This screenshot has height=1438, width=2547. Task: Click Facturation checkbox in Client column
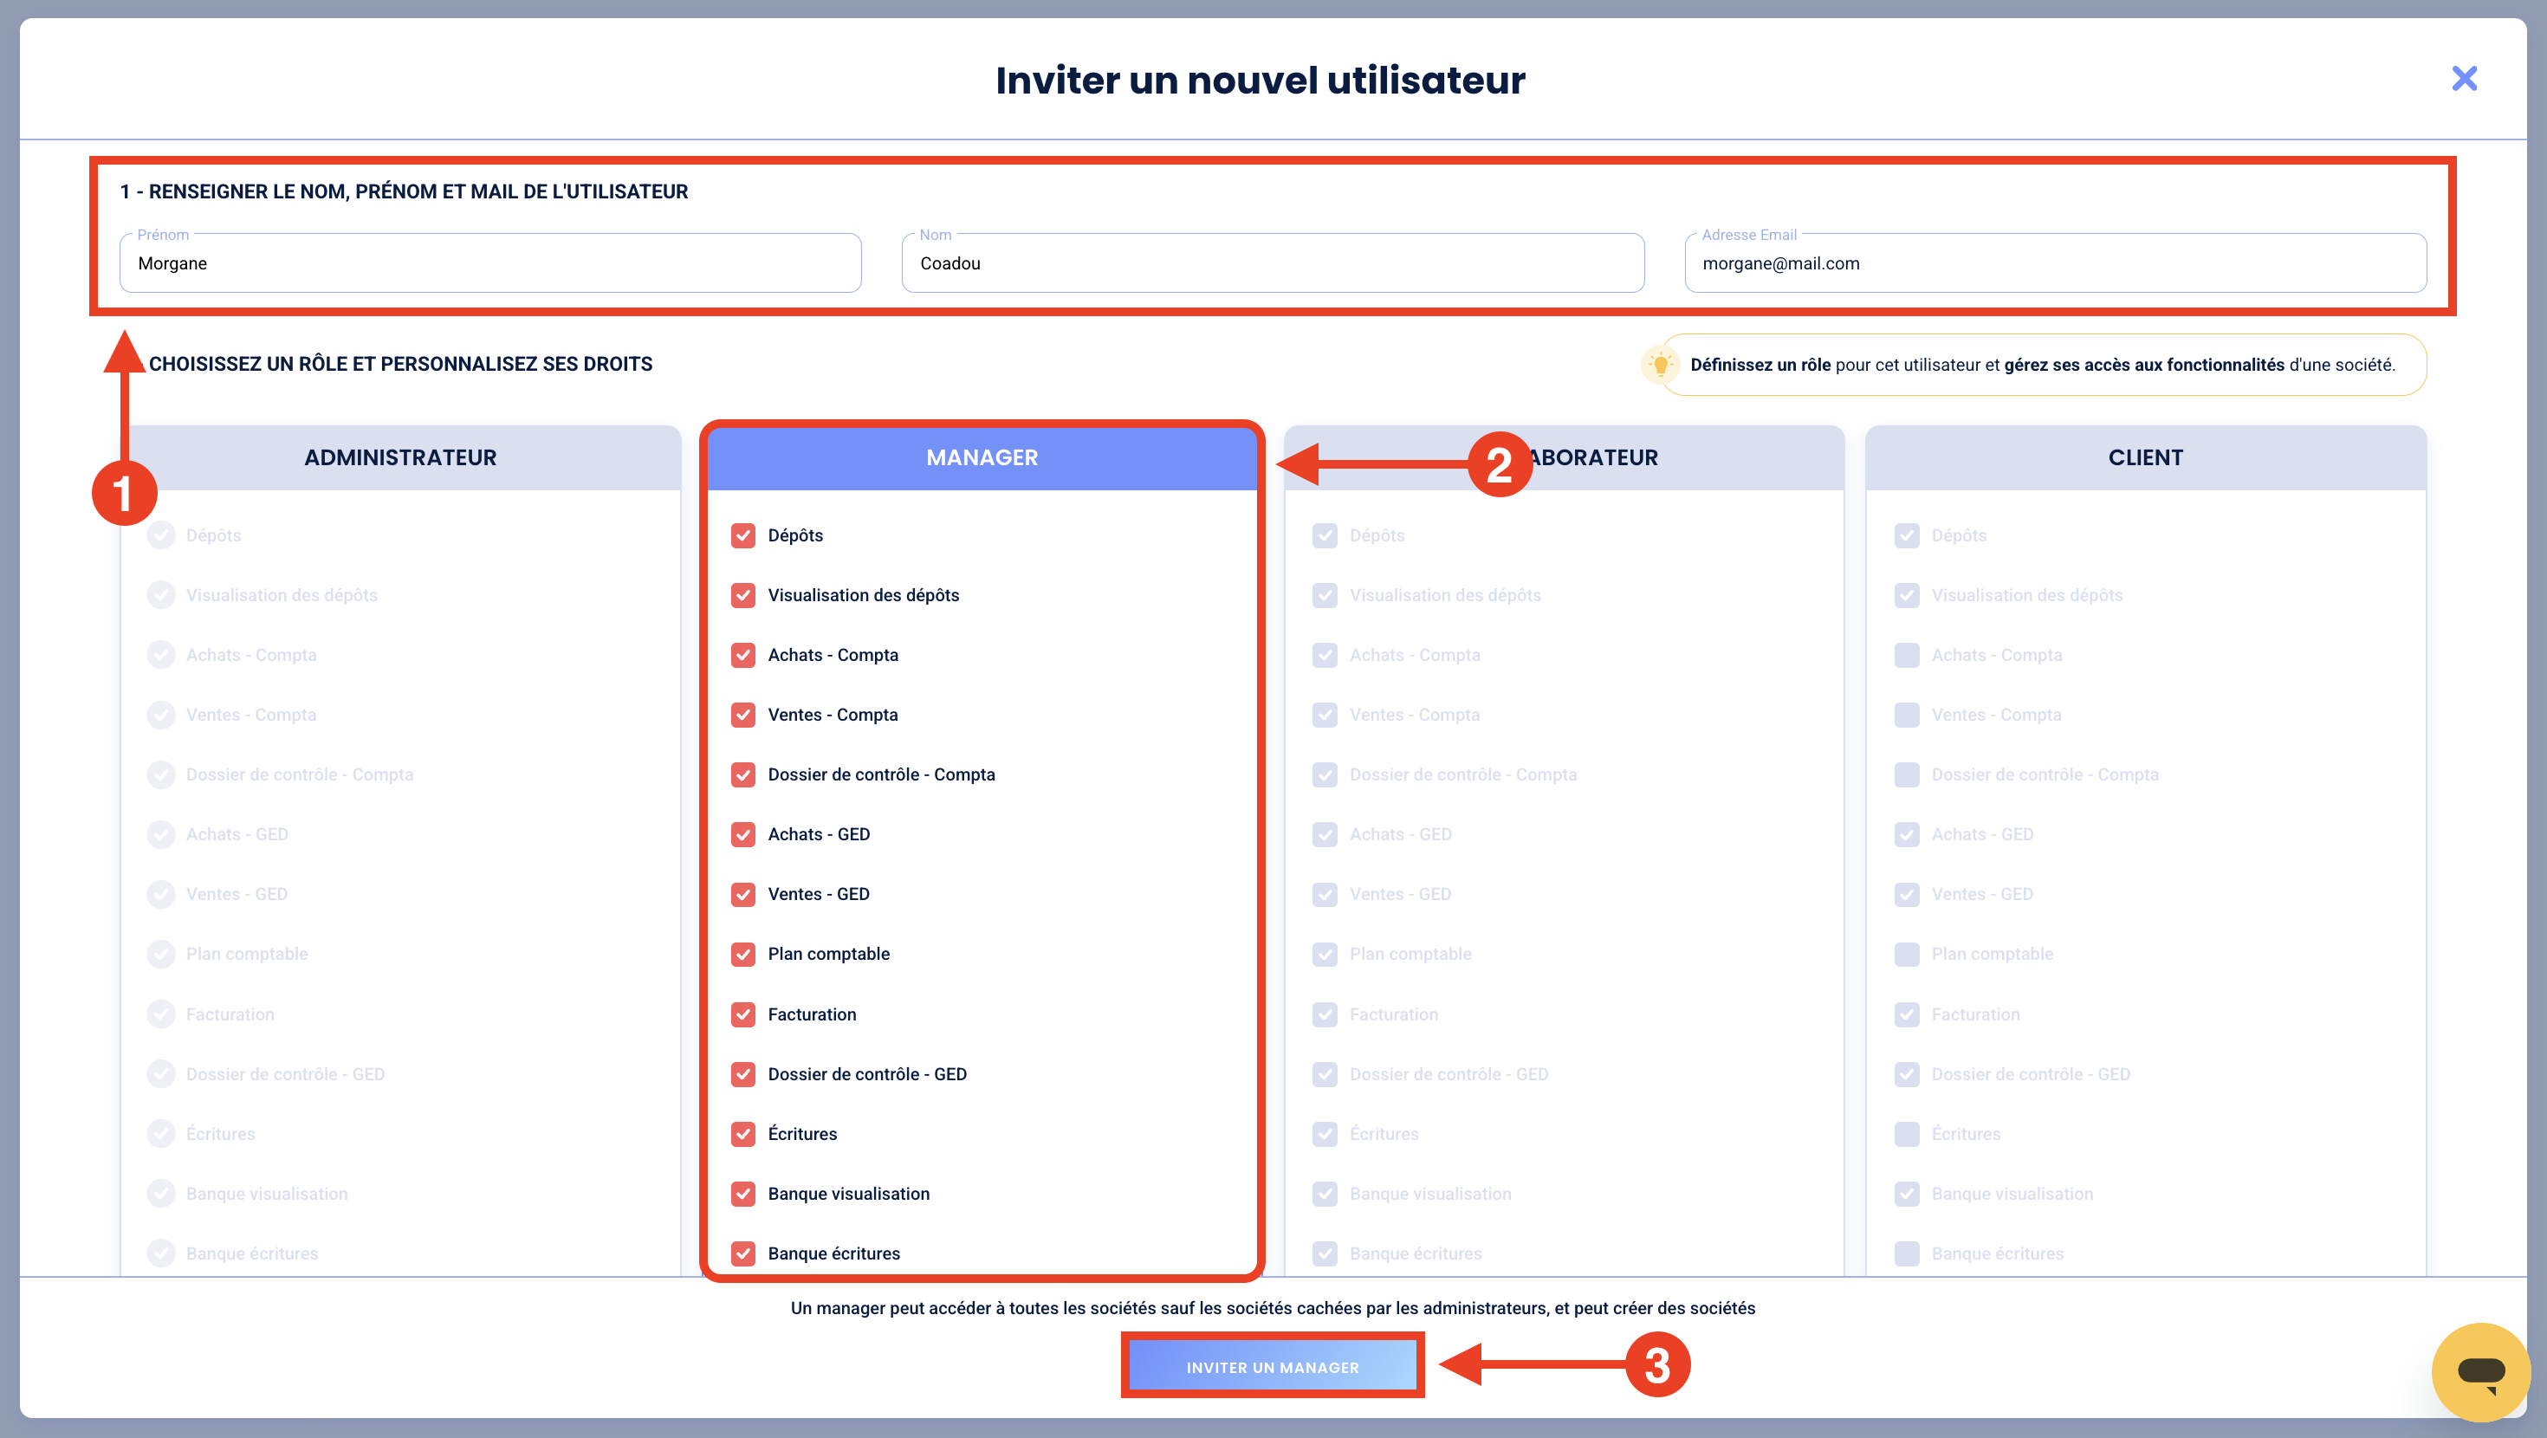point(1908,1014)
